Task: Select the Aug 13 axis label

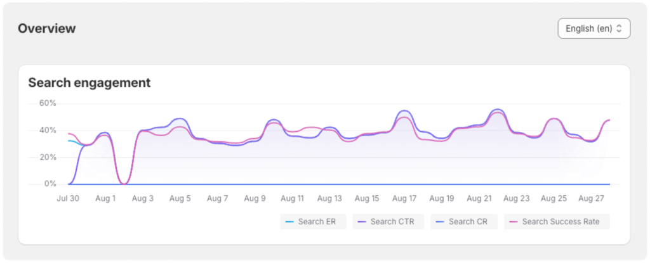Action: pyautogui.click(x=329, y=199)
